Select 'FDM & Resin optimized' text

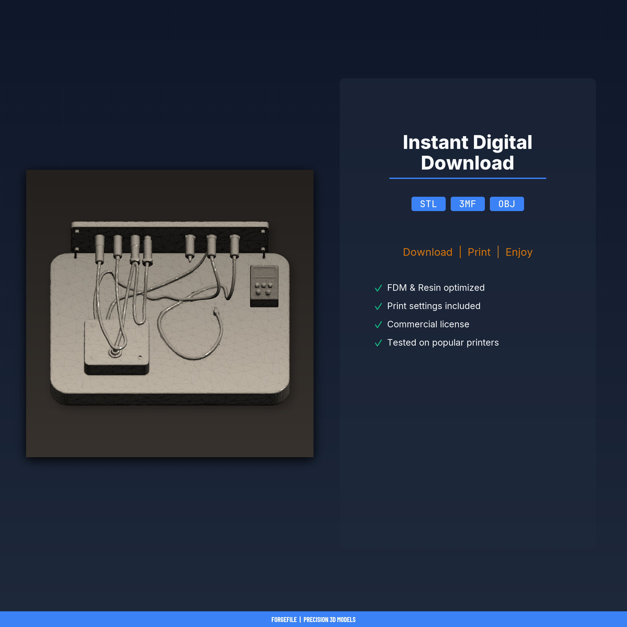[x=436, y=288]
